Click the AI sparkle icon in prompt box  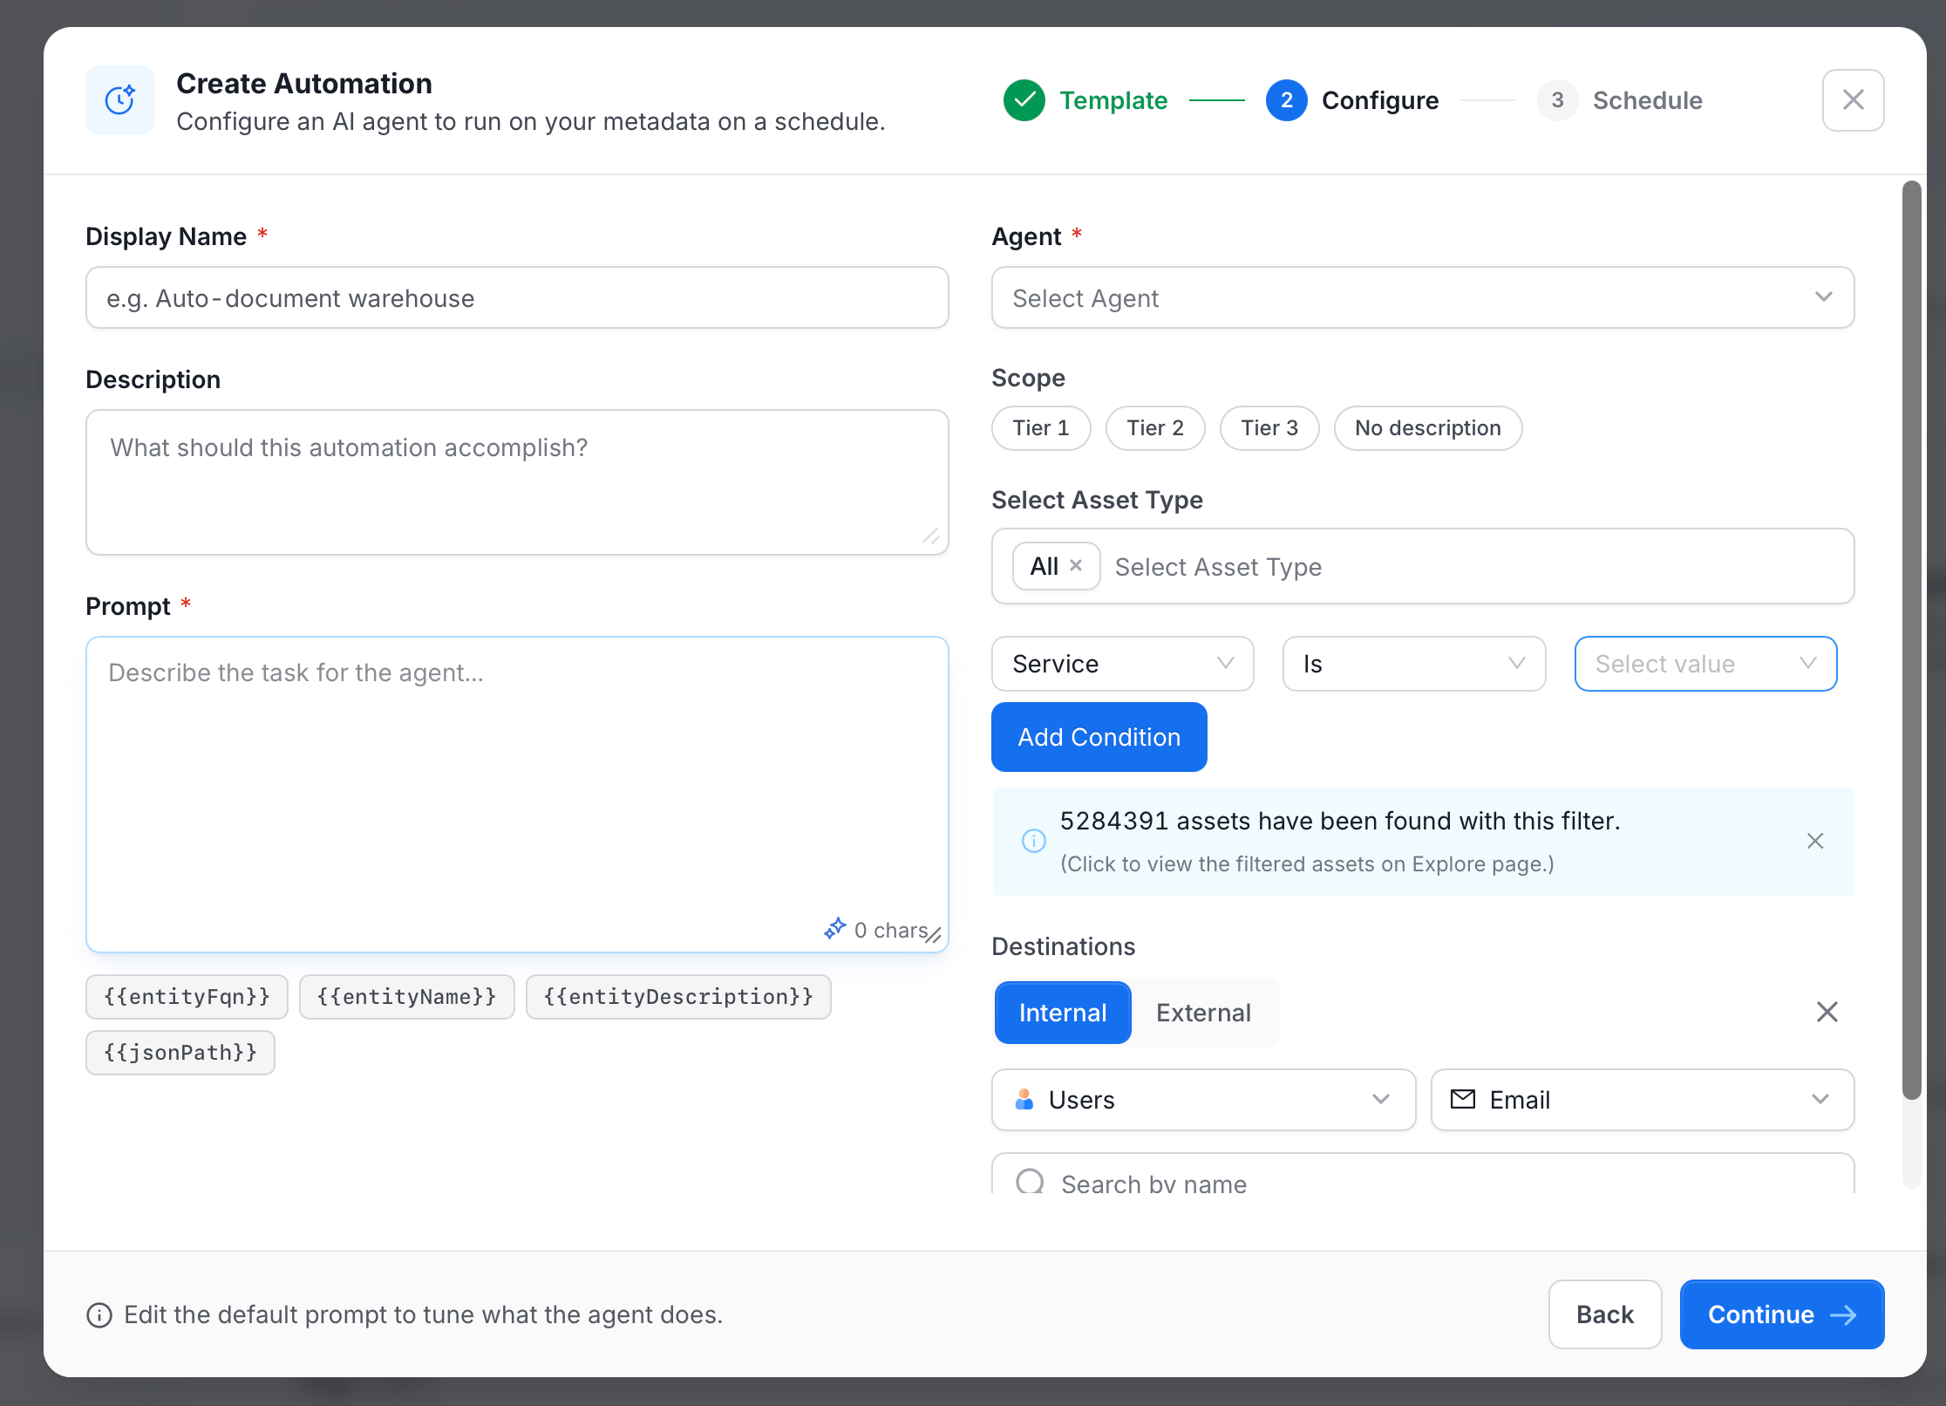[834, 929]
